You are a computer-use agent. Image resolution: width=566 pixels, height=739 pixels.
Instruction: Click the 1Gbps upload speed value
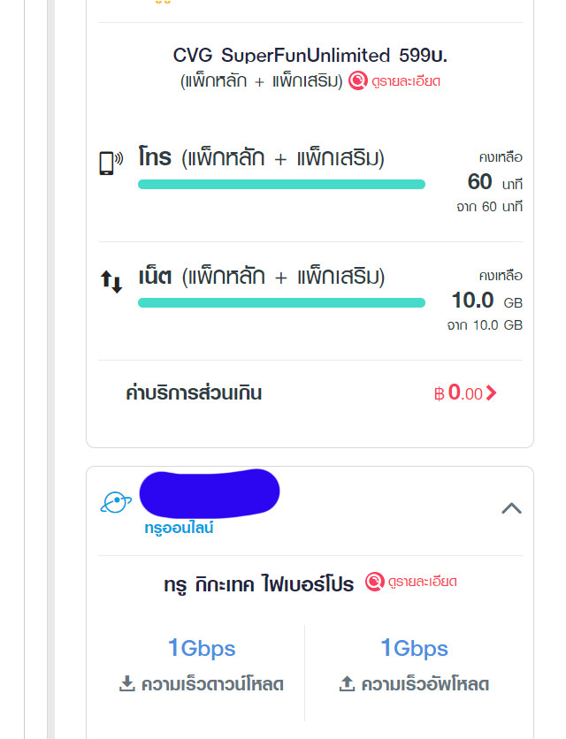click(414, 648)
